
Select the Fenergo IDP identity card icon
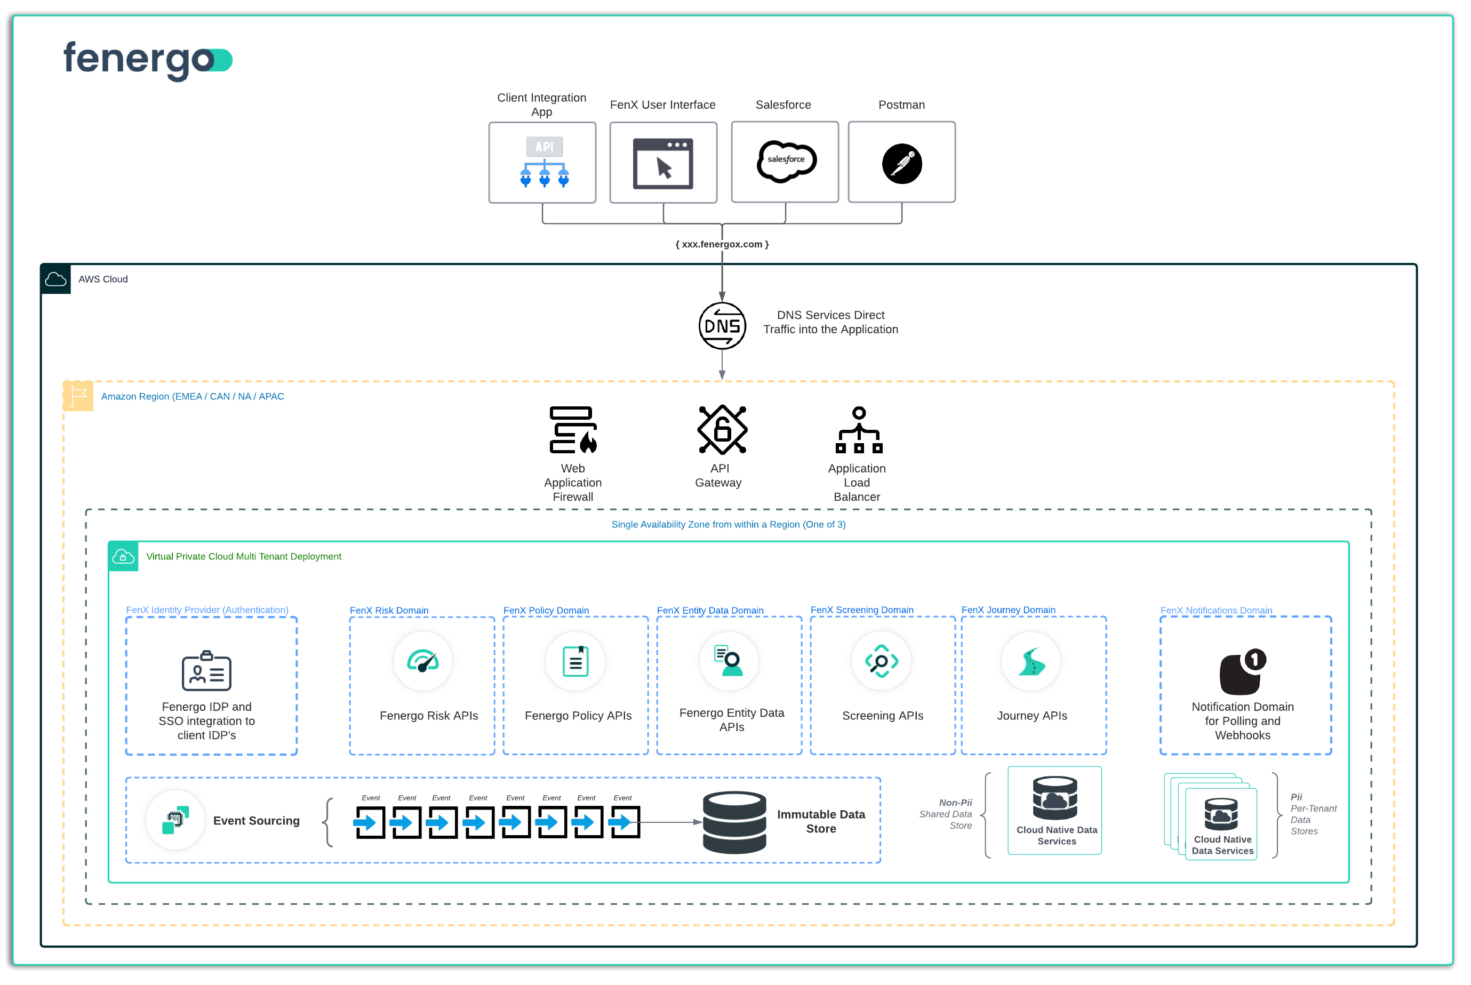coord(206,671)
